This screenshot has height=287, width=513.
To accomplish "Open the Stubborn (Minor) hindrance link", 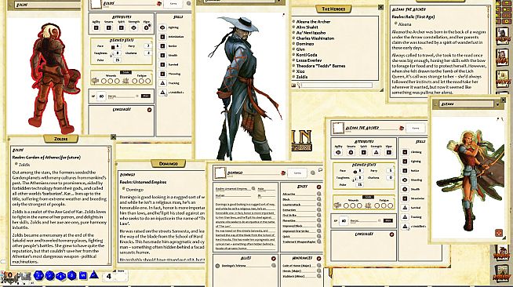I will pos(318,276).
